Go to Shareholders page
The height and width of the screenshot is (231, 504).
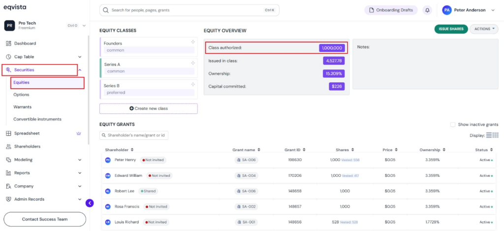[x=28, y=146]
